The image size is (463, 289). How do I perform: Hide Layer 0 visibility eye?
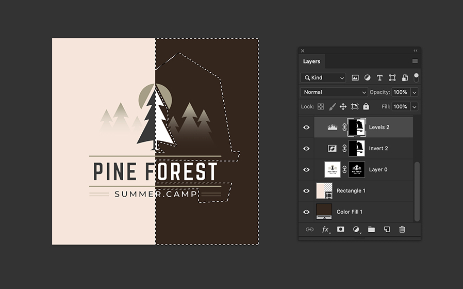click(x=306, y=170)
